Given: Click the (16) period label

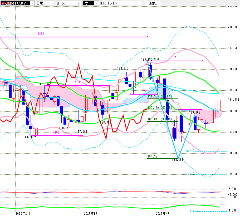Looking at the screenshot, I should click(56, 132).
